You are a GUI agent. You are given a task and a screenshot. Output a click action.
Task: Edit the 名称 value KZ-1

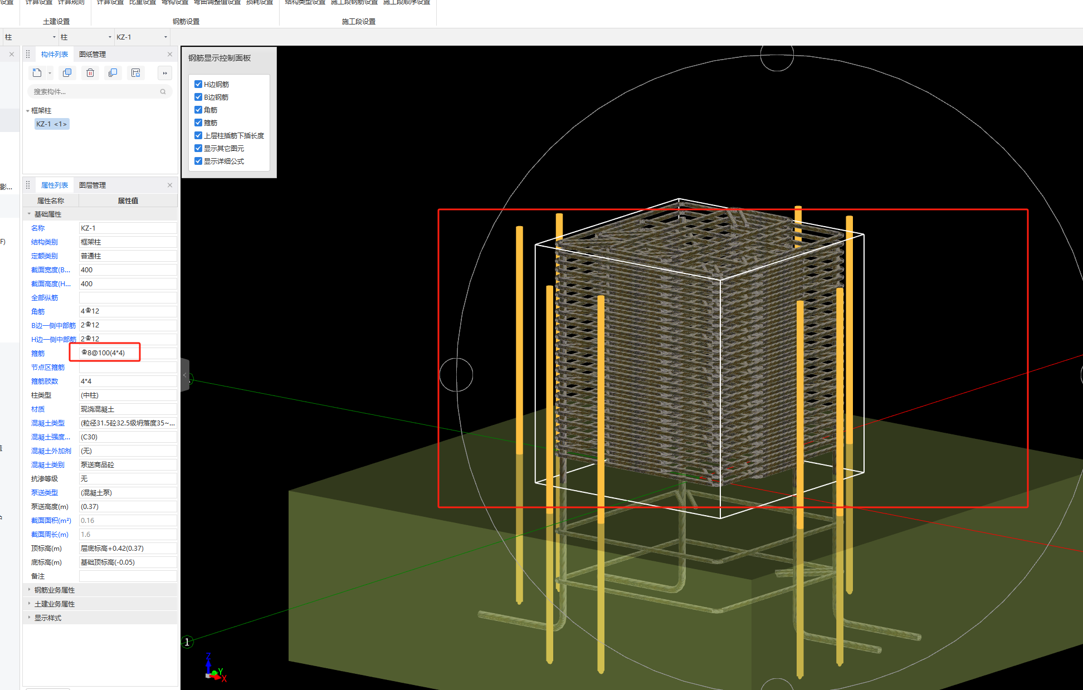tap(128, 228)
